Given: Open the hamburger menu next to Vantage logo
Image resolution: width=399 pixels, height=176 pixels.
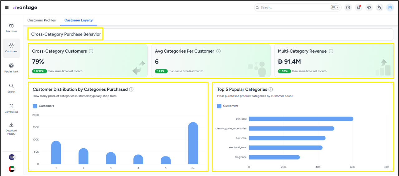Looking at the screenshot, I should point(7,7).
